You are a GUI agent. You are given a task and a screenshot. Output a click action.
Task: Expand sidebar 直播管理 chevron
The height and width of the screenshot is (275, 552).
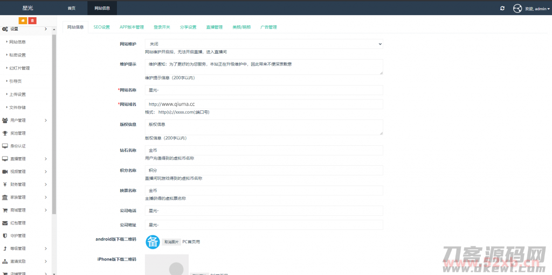click(x=46, y=159)
